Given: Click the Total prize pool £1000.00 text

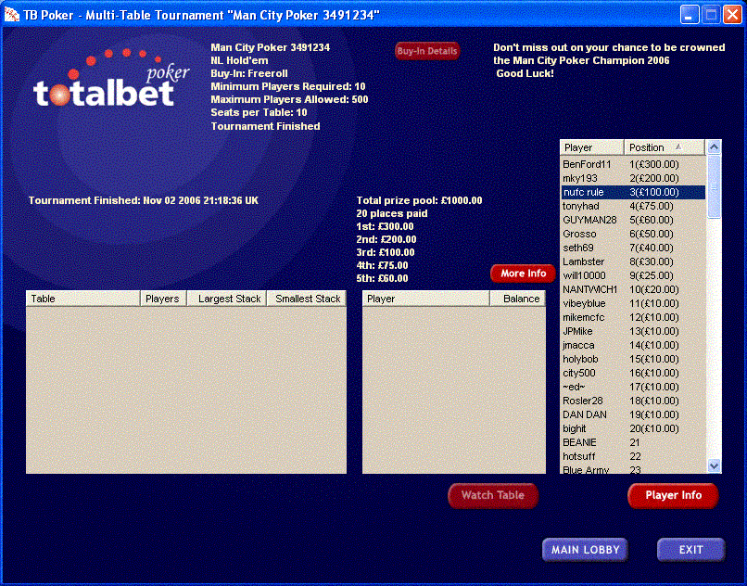Looking at the screenshot, I should tap(419, 200).
